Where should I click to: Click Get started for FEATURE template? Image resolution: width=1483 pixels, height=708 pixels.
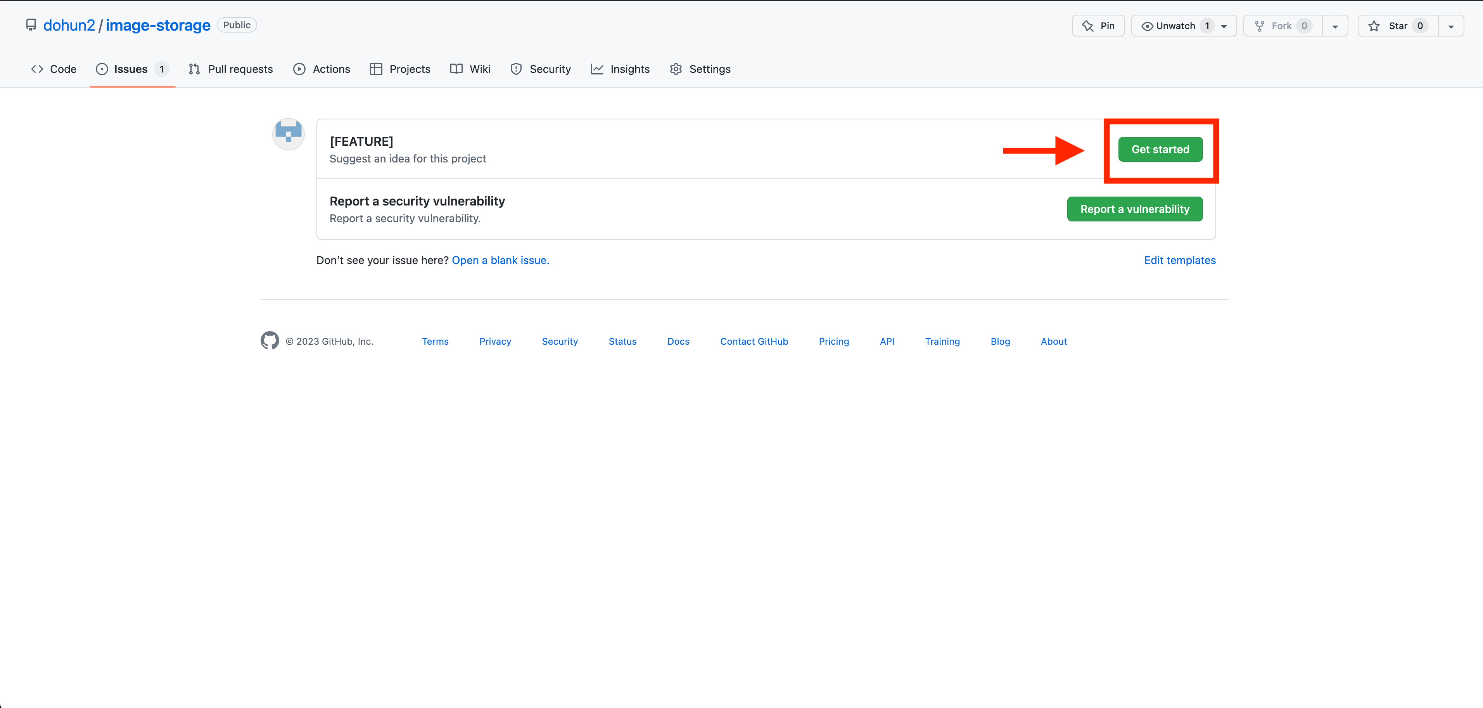(x=1160, y=149)
